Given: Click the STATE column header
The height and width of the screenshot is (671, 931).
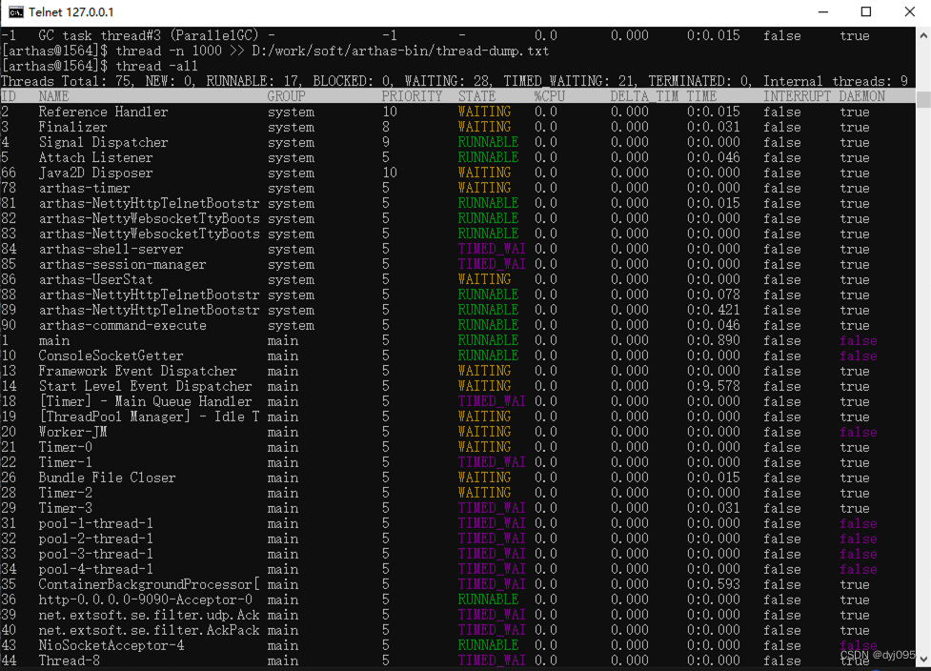Looking at the screenshot, I should [476, 96].
